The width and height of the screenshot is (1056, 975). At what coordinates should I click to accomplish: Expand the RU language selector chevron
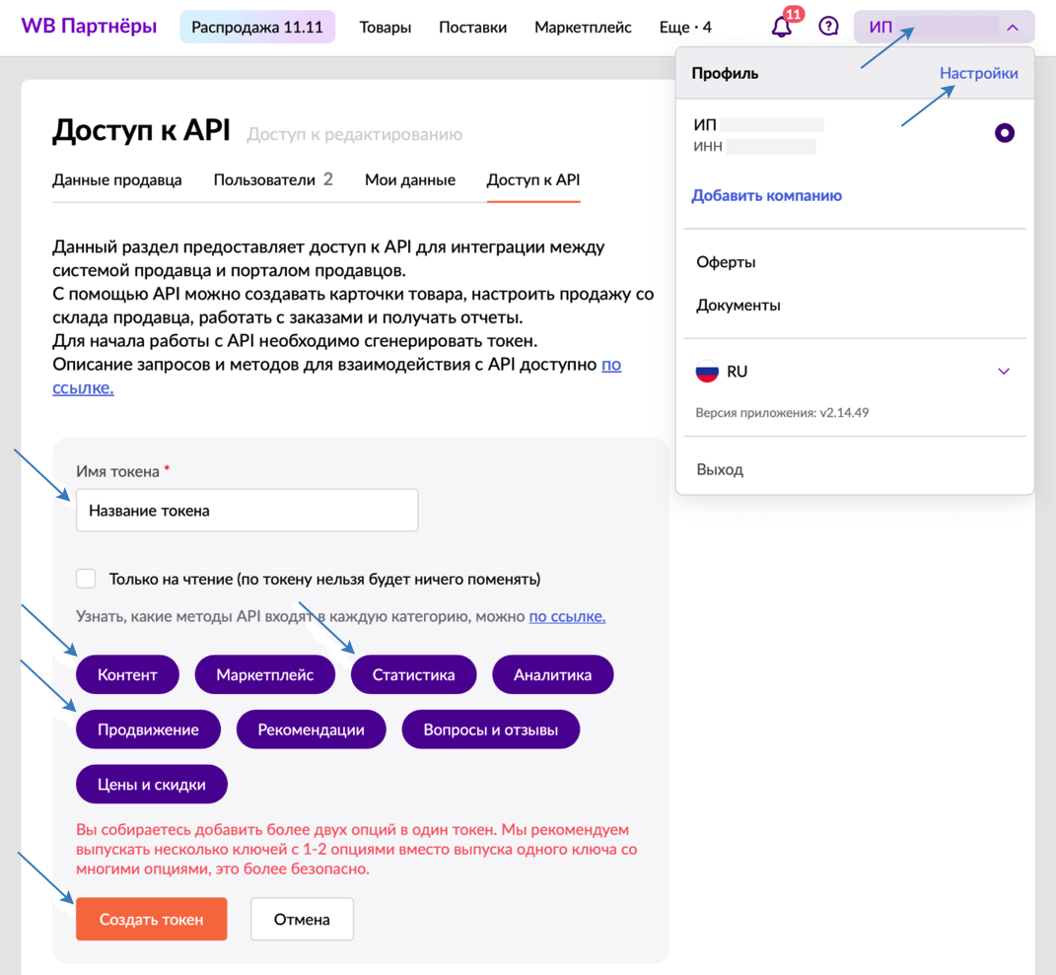1003,372
